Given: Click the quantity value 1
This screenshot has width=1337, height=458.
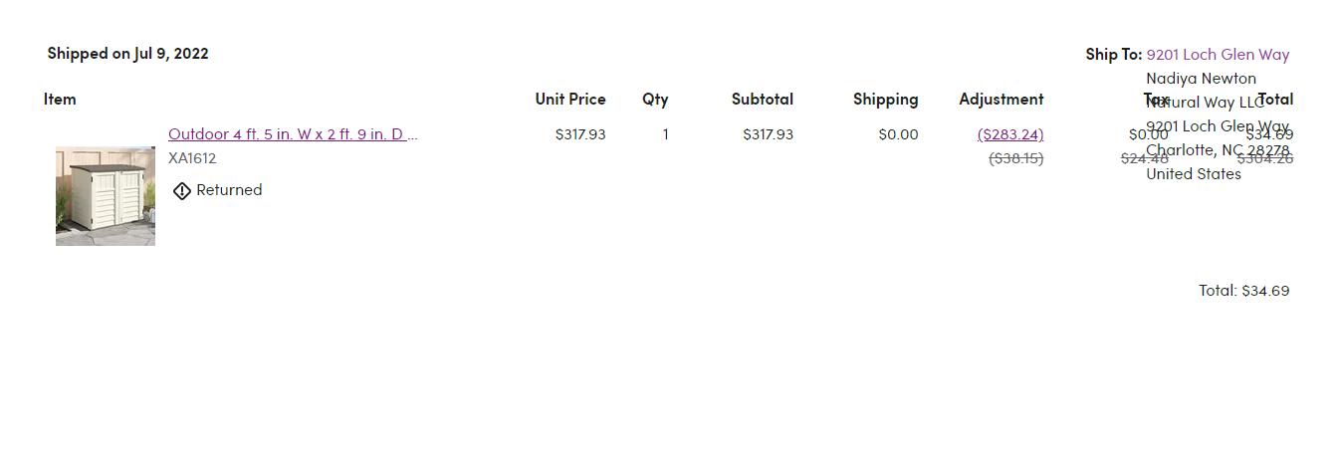Looking at the screenshot, I should click(x=665, y=133).
